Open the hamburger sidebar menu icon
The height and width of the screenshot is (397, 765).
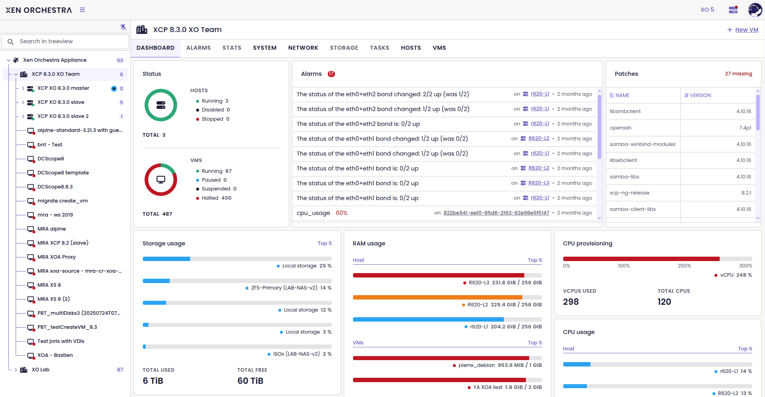point(82,10)
